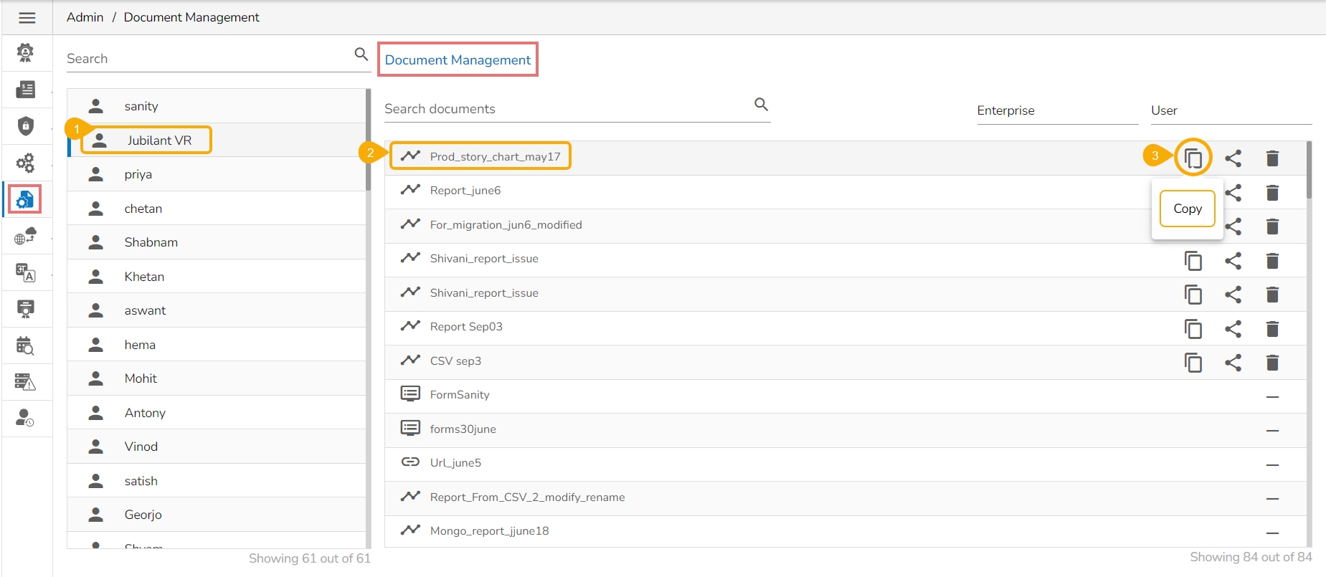1326x577 pixels.
Task: Select the Document Management tab
Action: (458, 60)
